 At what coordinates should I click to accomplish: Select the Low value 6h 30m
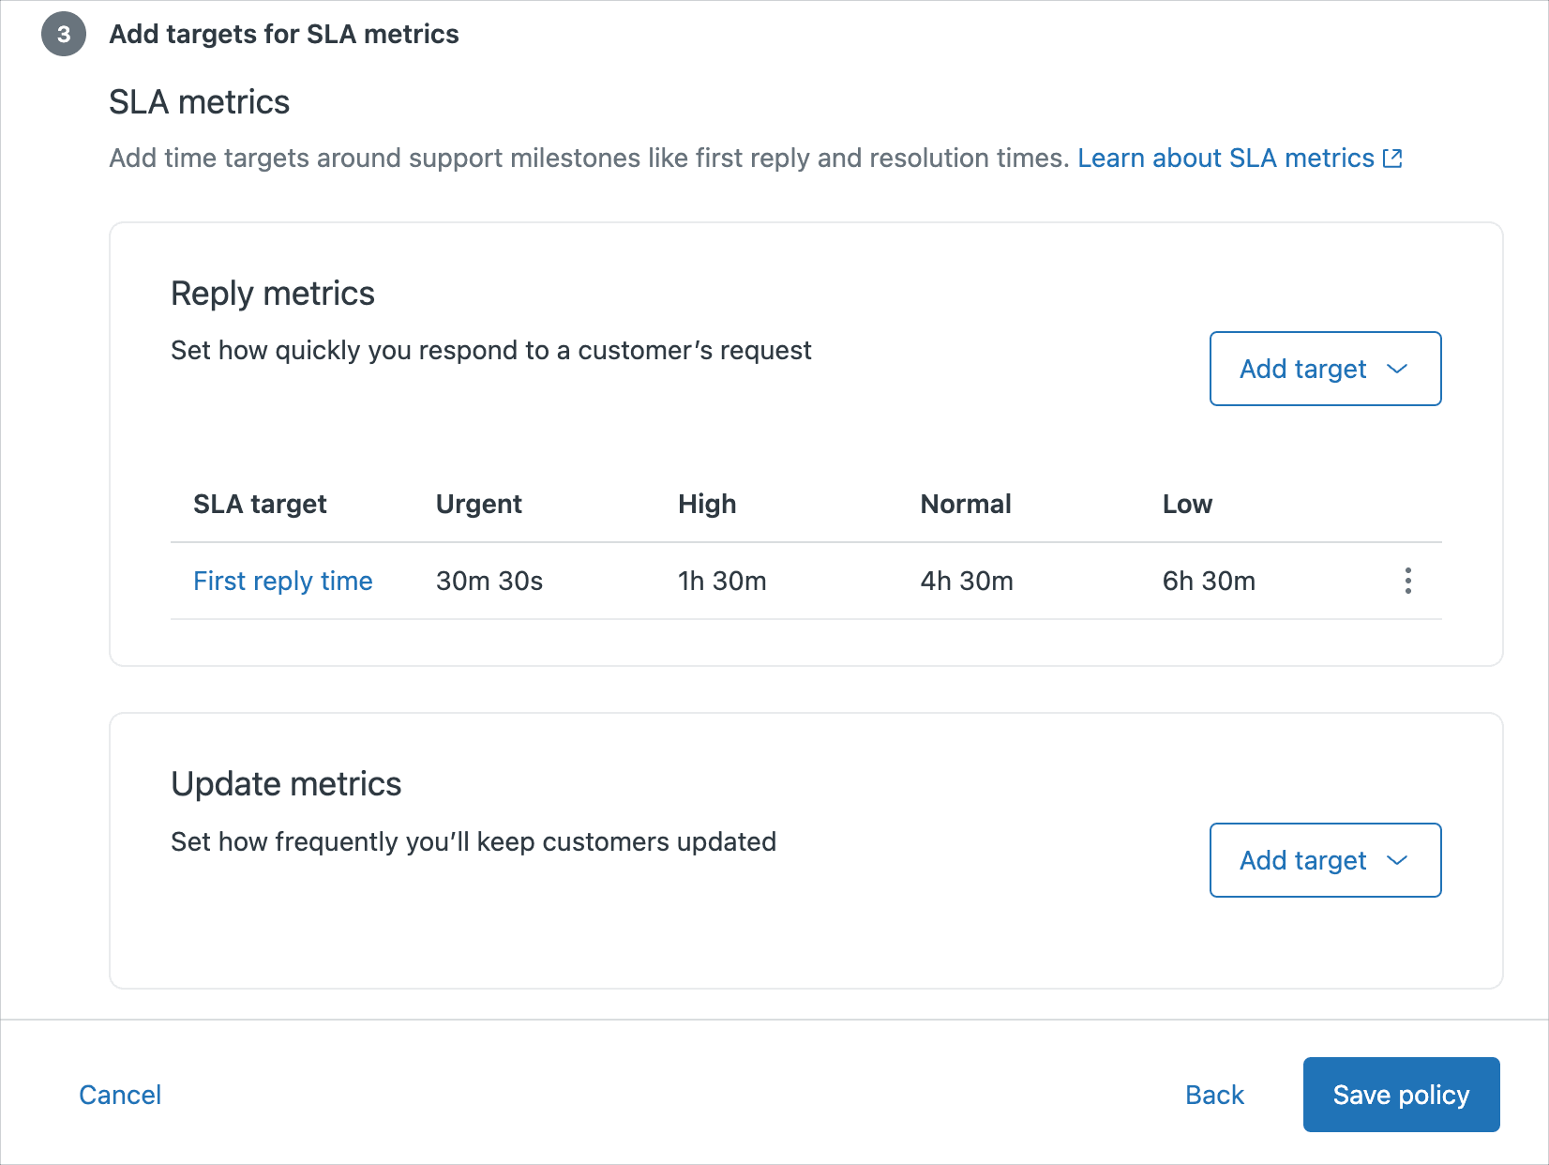[x=1208, y=582]
